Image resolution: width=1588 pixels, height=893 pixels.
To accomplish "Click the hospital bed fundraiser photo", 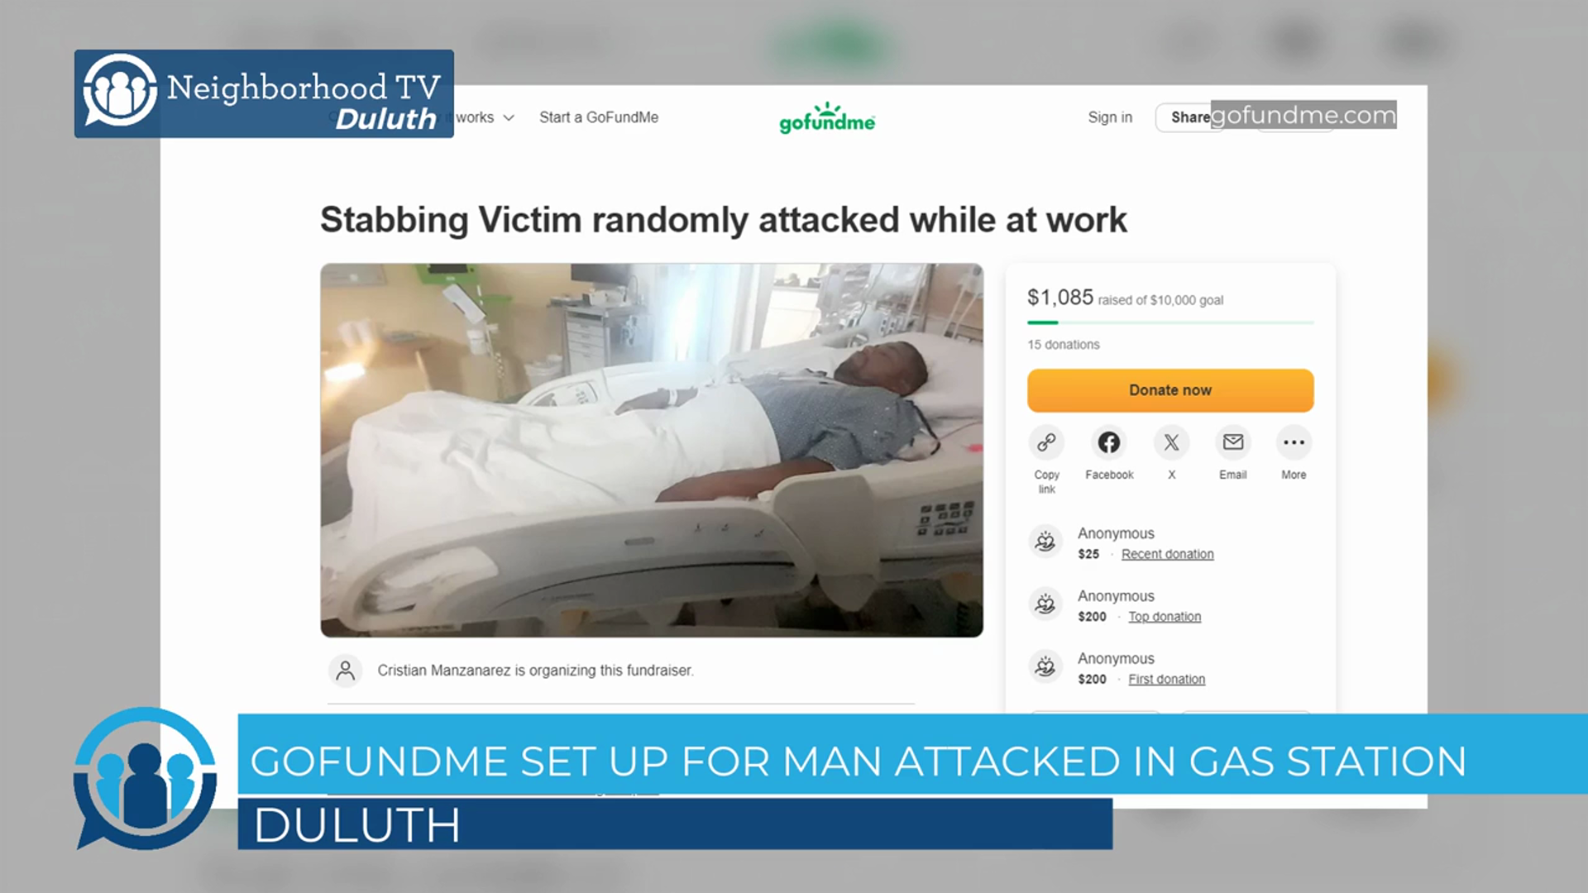I will pos(652,450).
